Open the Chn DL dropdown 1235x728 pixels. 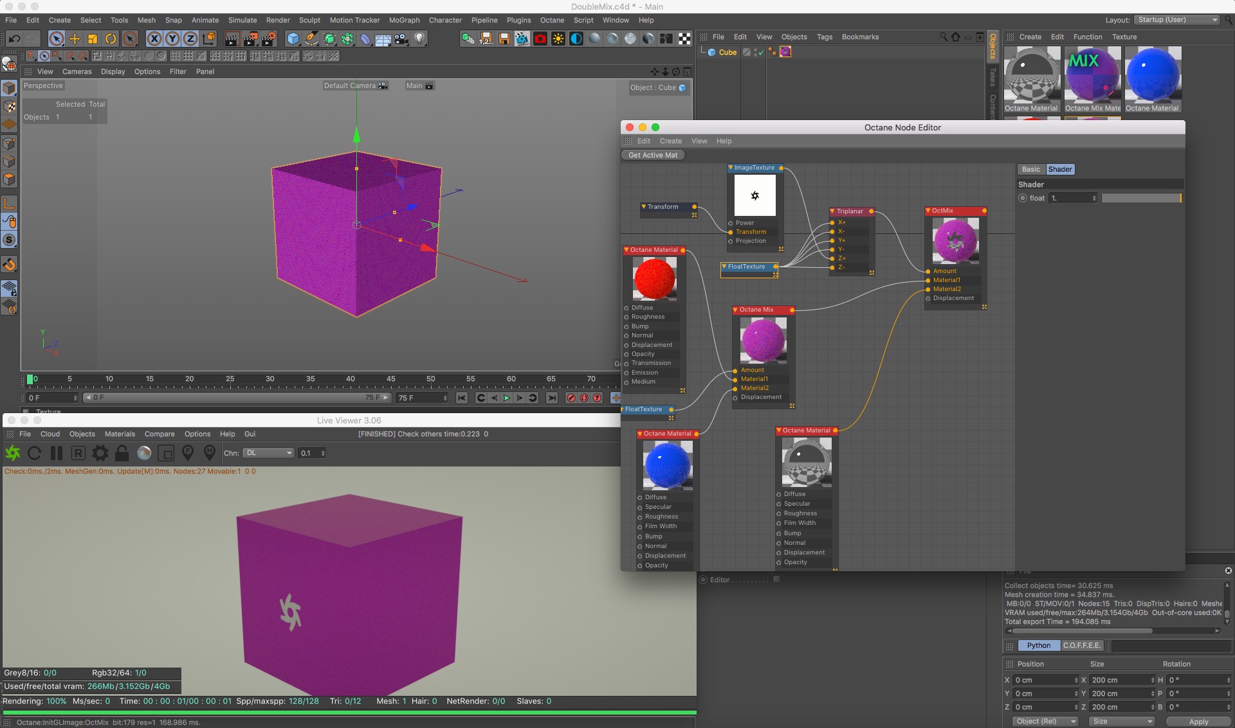tap(269, 454)
